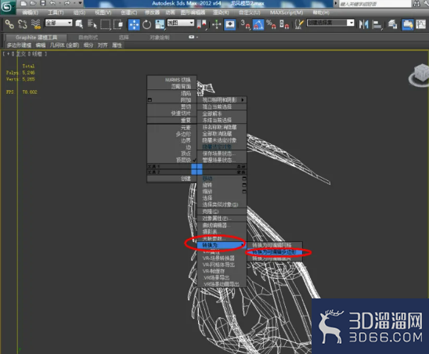Select the Link tool chain icon
The width and height of the screenshot is (429, 354).
coord(9,24)
